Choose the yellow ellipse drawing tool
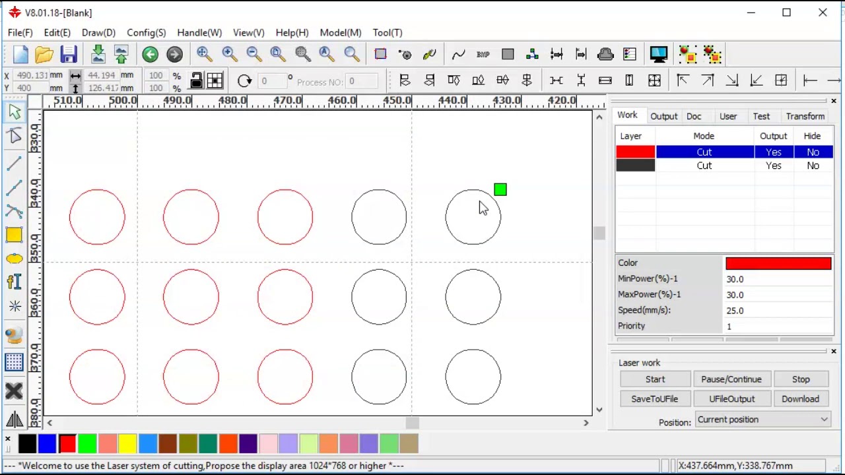 point(14,259)
